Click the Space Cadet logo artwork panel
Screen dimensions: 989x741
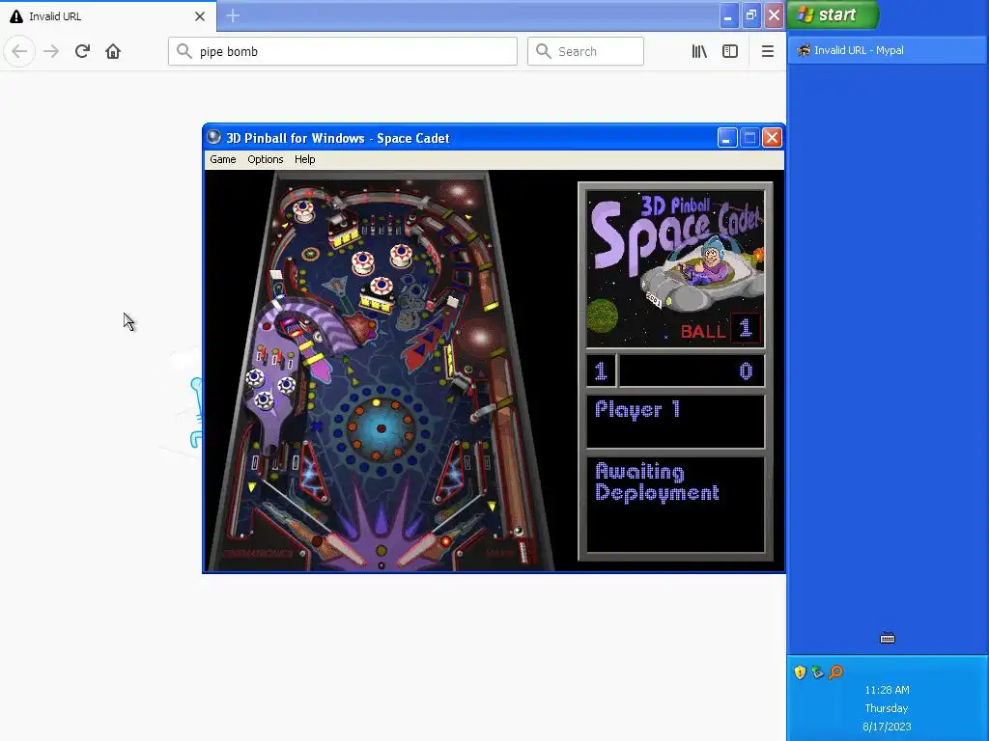click(675, 269)
